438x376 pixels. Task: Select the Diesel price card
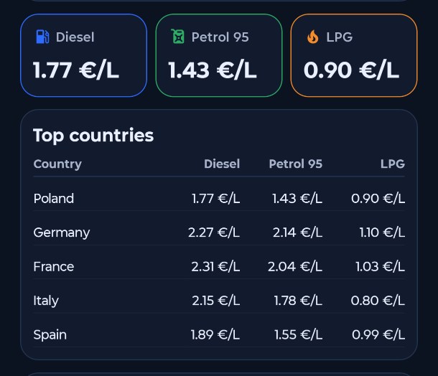point(83,55)
